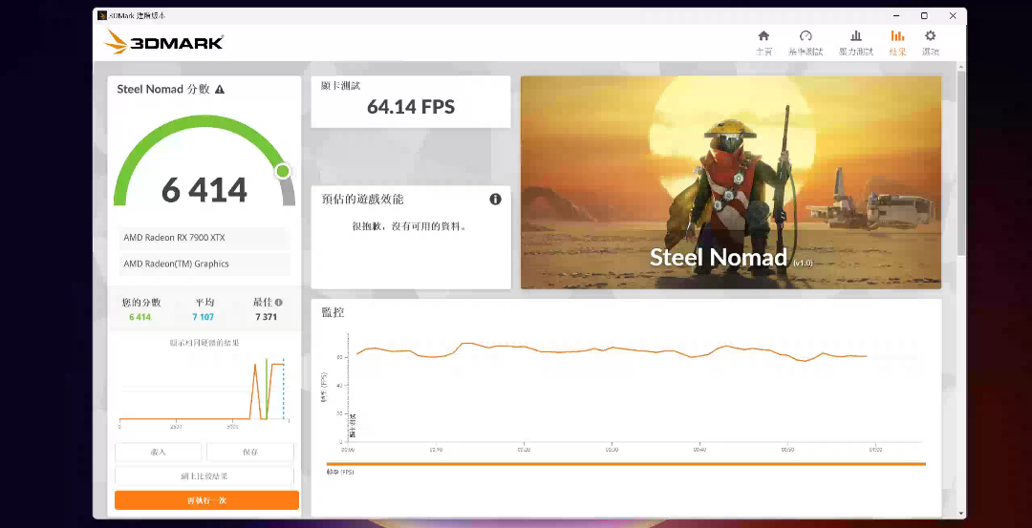This screenshot has height=528, width=1032.
Task: Click the Steel Nomad artwork thumbnail
Action: point(730,181)
